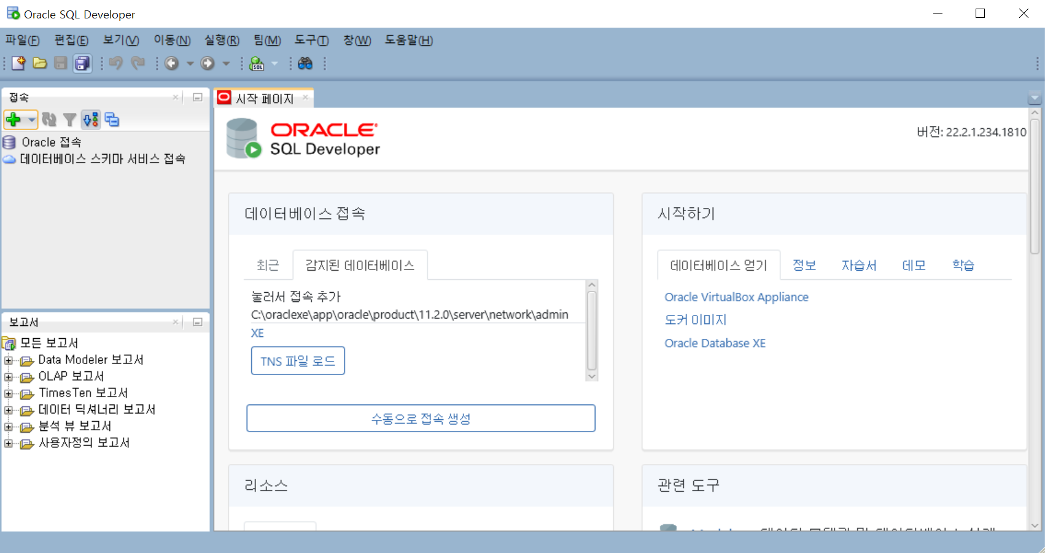1045x553 pixels.
Task: Open dropdown next to SQL Worksheet icon
Action: (x=274, y=63)
